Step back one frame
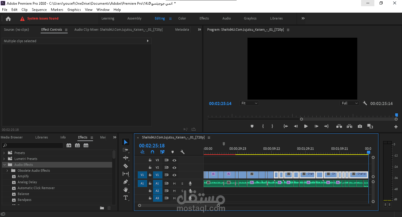The image size is (402, 217). [x=296, y=126]
